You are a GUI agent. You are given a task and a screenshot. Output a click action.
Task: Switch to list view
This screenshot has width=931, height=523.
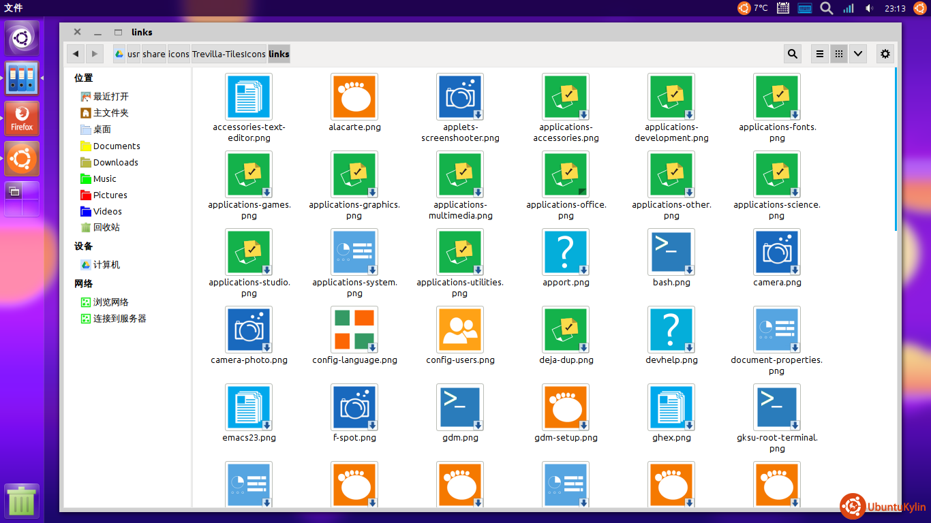coord(820,54)
